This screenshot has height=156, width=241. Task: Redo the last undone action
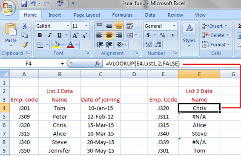tap(47, 4)
